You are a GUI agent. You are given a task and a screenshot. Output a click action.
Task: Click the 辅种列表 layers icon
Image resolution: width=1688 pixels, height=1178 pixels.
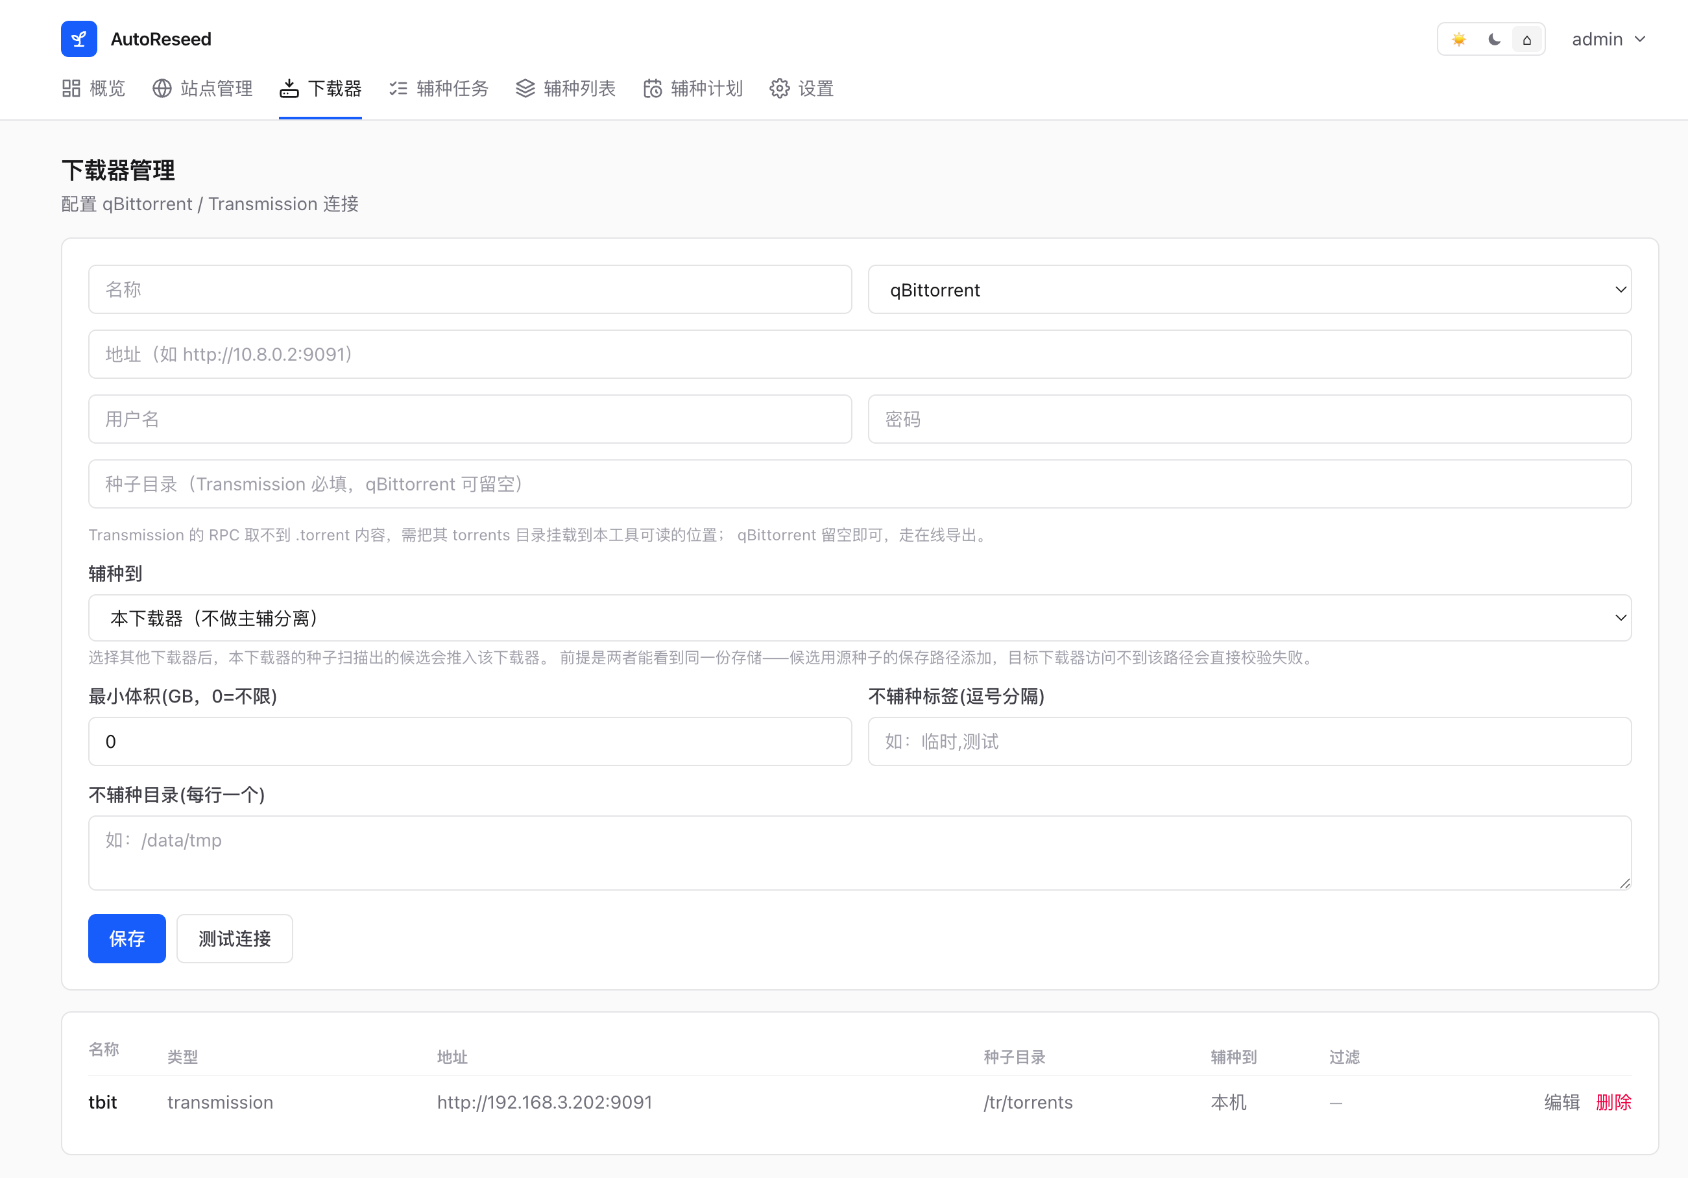pyautogui.click(x=525, y=88)
